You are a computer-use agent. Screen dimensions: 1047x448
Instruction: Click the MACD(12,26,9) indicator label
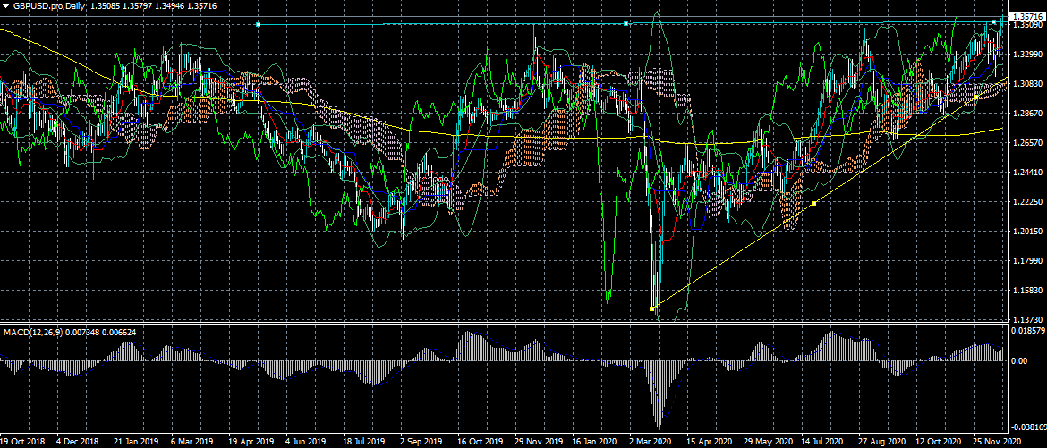coord(32,333)
